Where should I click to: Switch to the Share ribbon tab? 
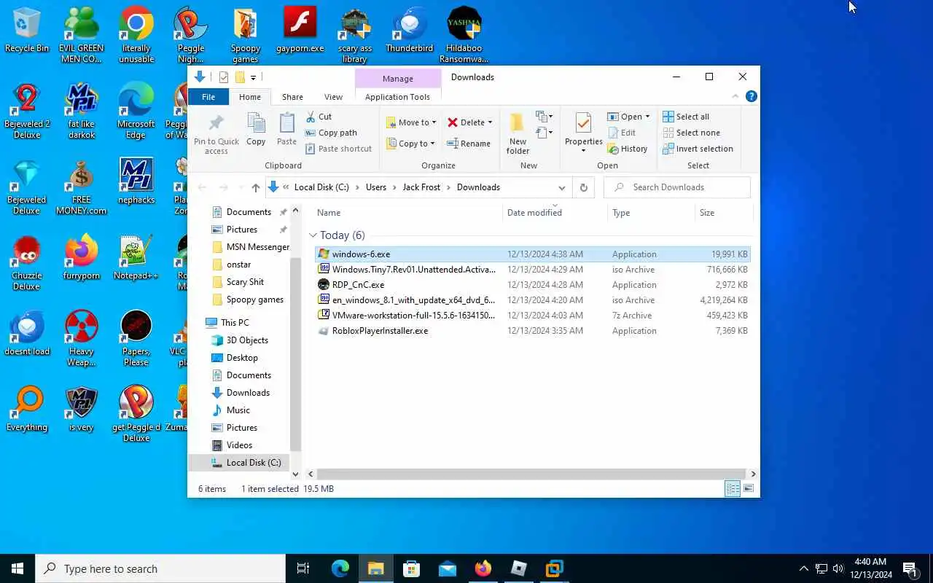tap(292, 97)
